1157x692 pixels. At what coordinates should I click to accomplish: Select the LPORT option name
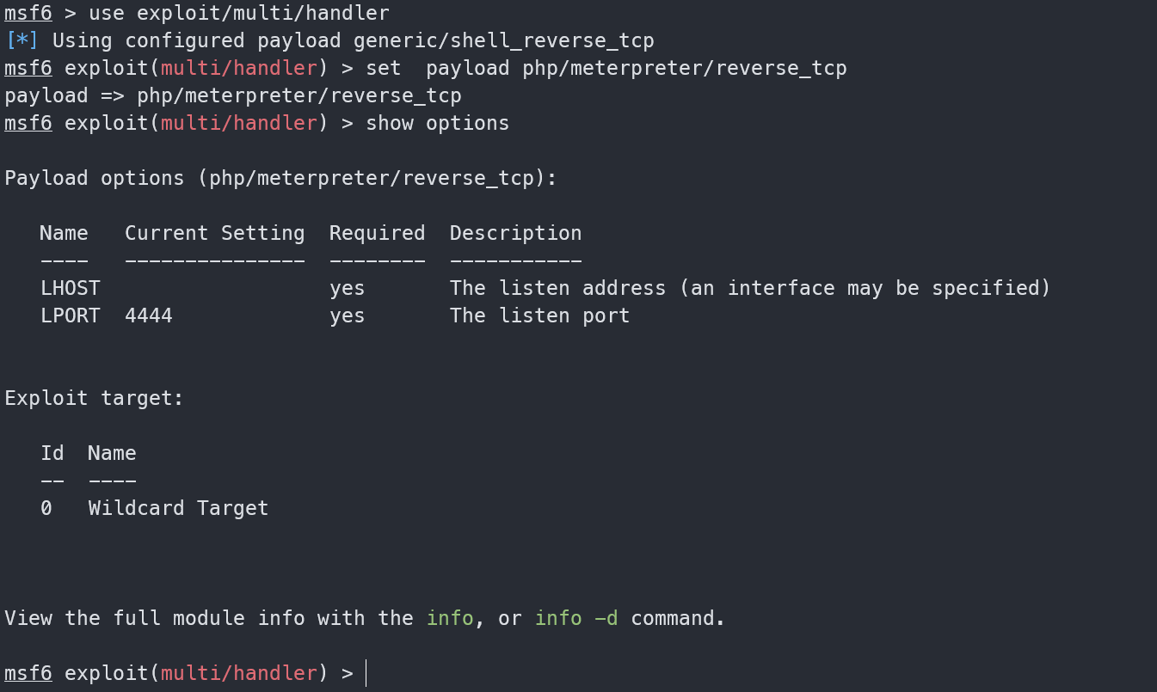(x=70, y=315)
